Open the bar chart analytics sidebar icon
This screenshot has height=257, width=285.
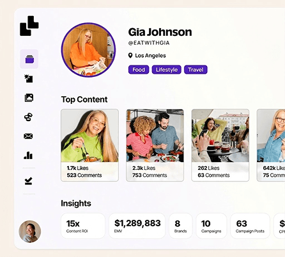[x=28, y=155]
